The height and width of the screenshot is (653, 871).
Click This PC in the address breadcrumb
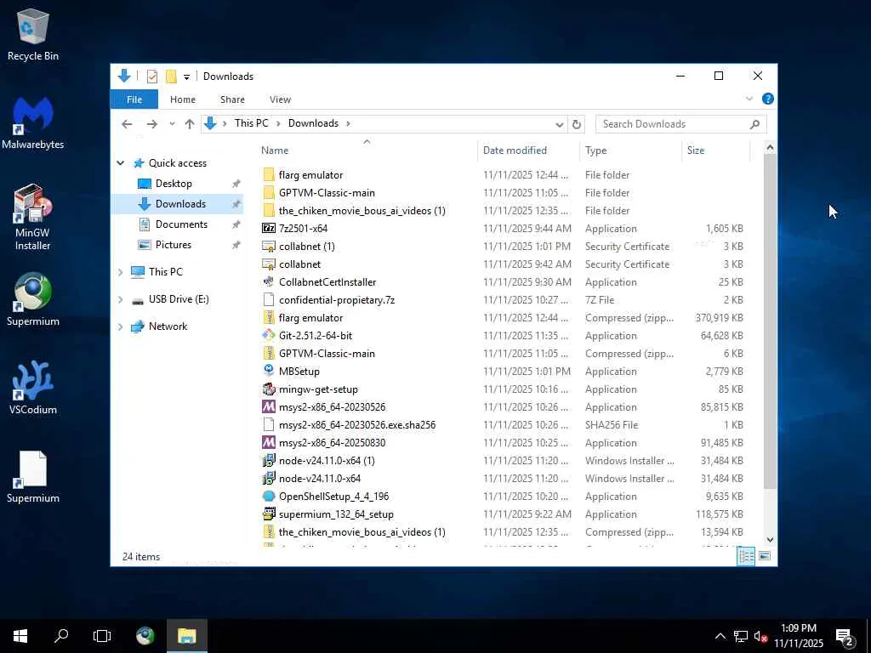[x=251, y=123]
